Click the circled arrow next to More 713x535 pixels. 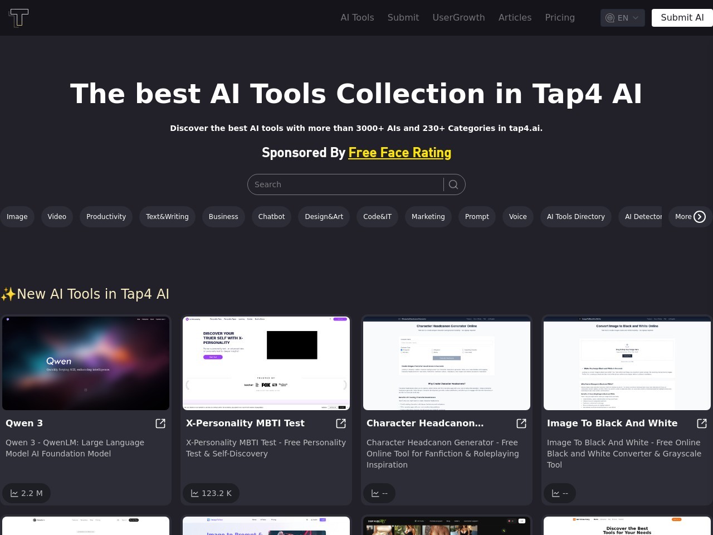pyautogui.click(x=700, y=217)
